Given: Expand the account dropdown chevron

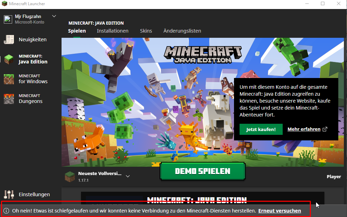Looking at the screenshot, I should tap(54, 16).
